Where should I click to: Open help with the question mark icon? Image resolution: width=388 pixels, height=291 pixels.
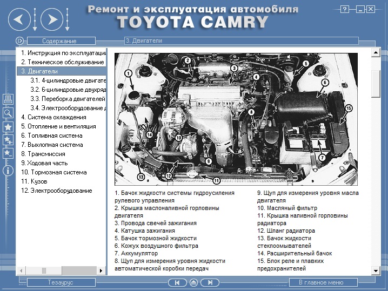tap(344, 9)
